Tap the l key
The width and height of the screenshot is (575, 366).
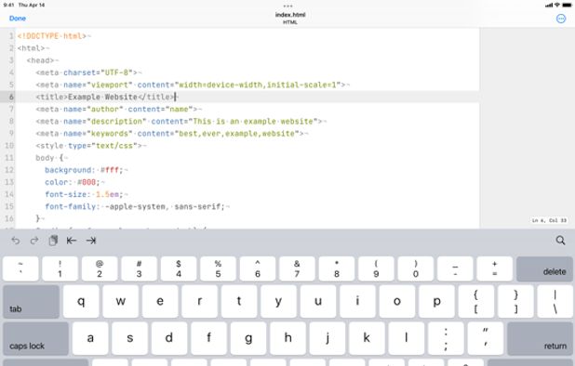[x=407, y=338]
